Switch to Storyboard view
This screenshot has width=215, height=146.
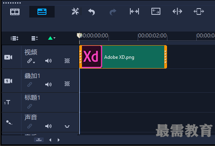pos(15,12)
